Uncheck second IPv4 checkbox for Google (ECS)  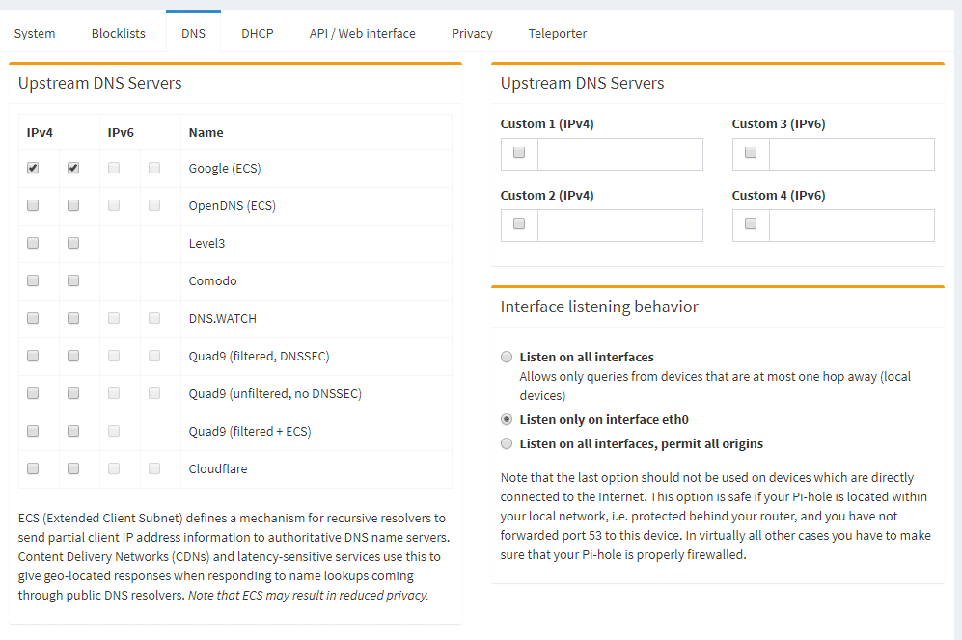73,168
